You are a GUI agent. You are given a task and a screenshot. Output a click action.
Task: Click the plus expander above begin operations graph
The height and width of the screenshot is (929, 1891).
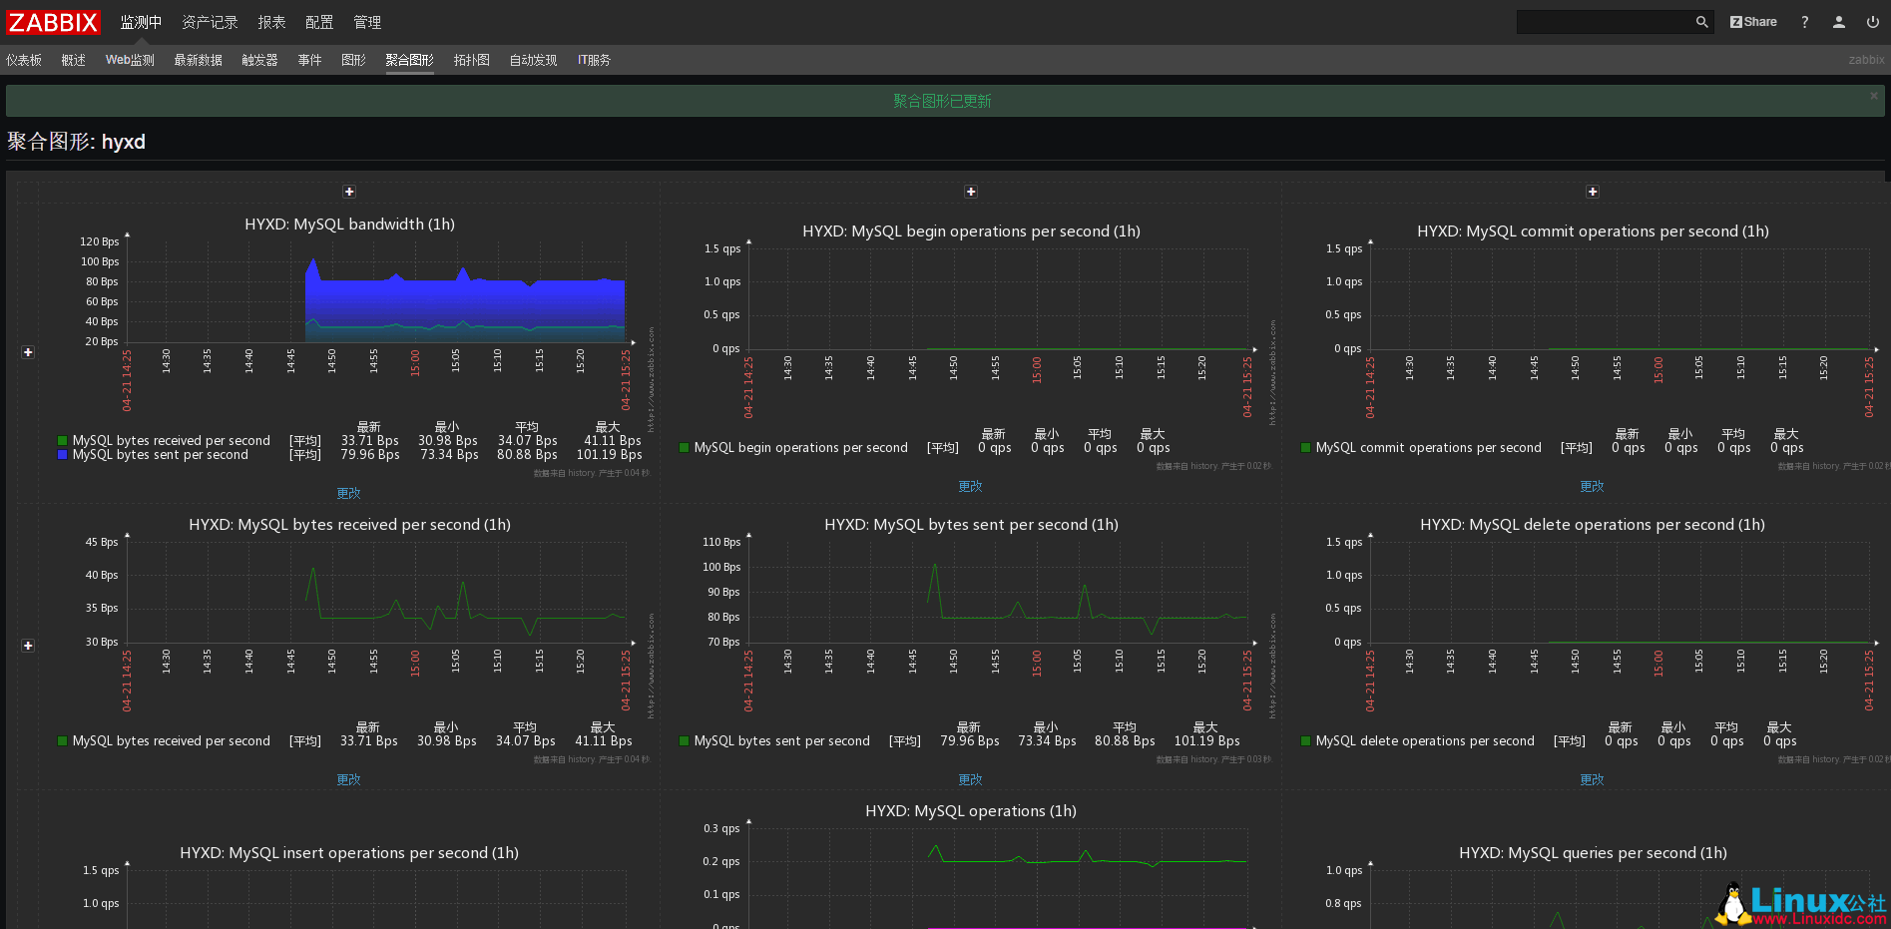pyautogui.click(x=970, y=192)
